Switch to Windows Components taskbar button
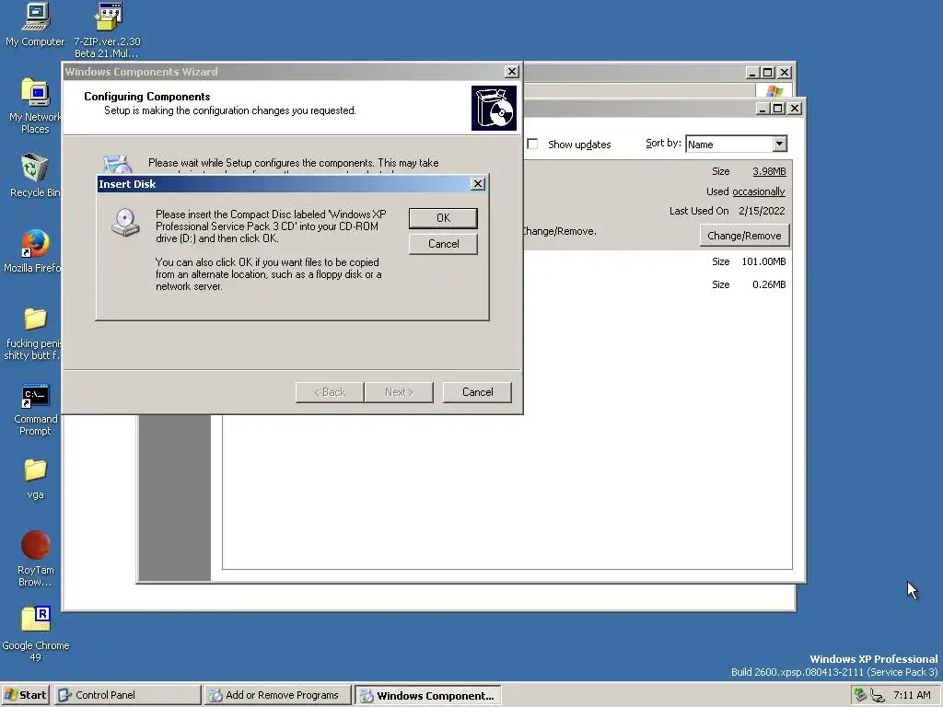 [427, 695]
